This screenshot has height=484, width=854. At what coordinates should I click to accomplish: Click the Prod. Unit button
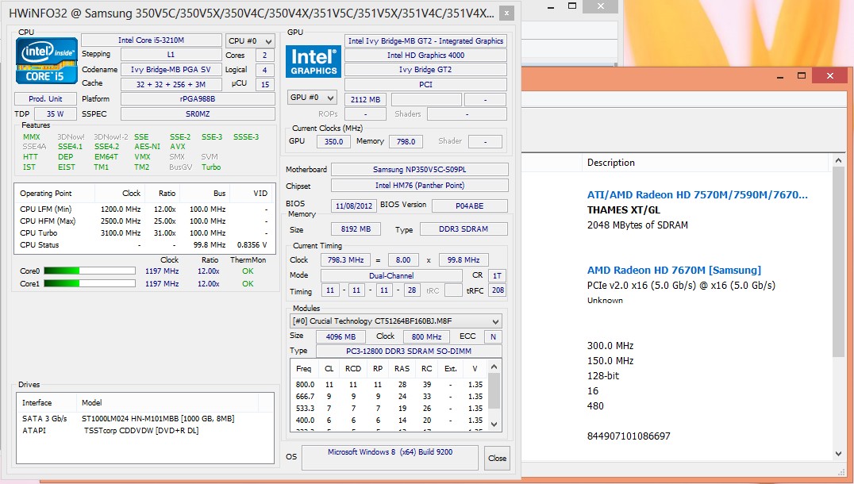click(45, 98)
